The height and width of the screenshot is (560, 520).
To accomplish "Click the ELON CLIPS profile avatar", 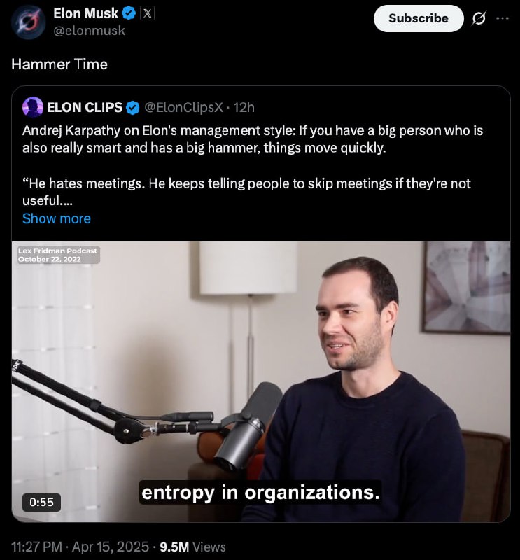I will (x=33, y=107).
